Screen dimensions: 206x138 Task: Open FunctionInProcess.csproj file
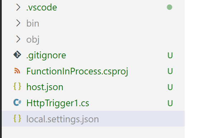(77, 72)
